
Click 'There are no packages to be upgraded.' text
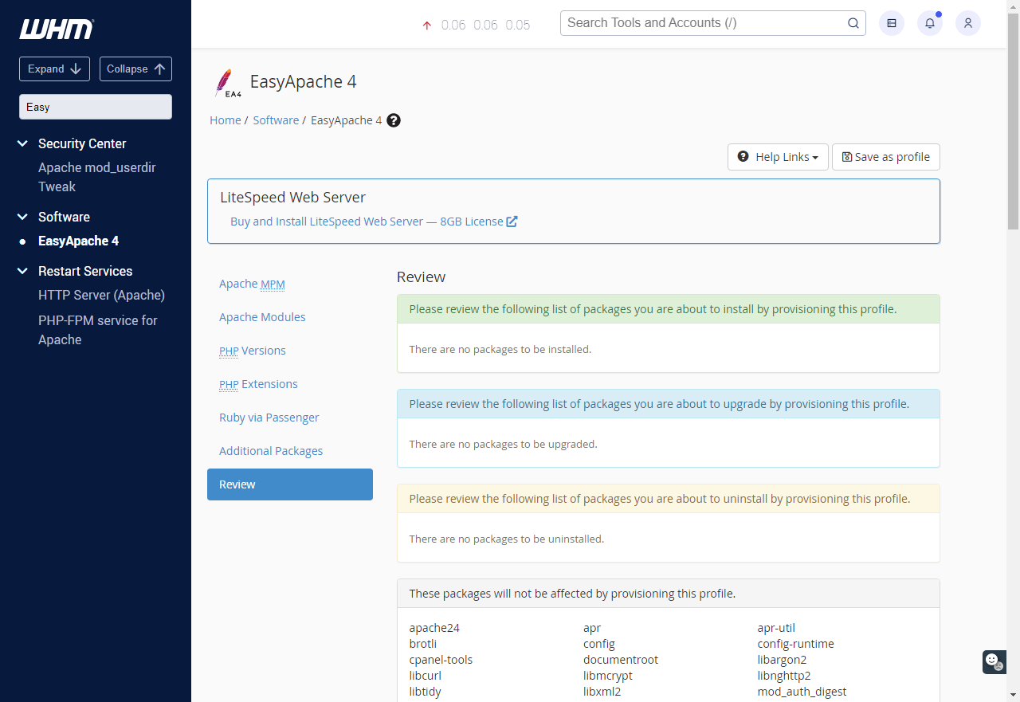503,444
